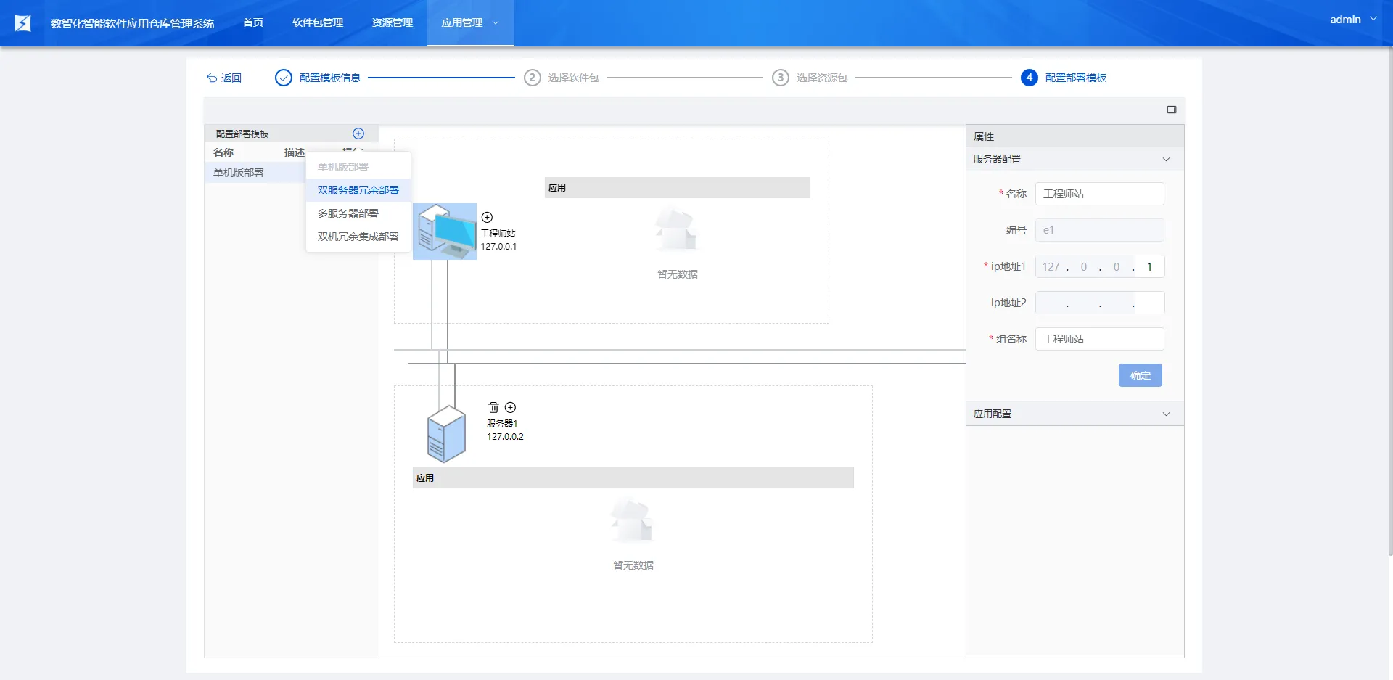
Task: Click the engineer station computer icon
Action: tap(444, 232)
